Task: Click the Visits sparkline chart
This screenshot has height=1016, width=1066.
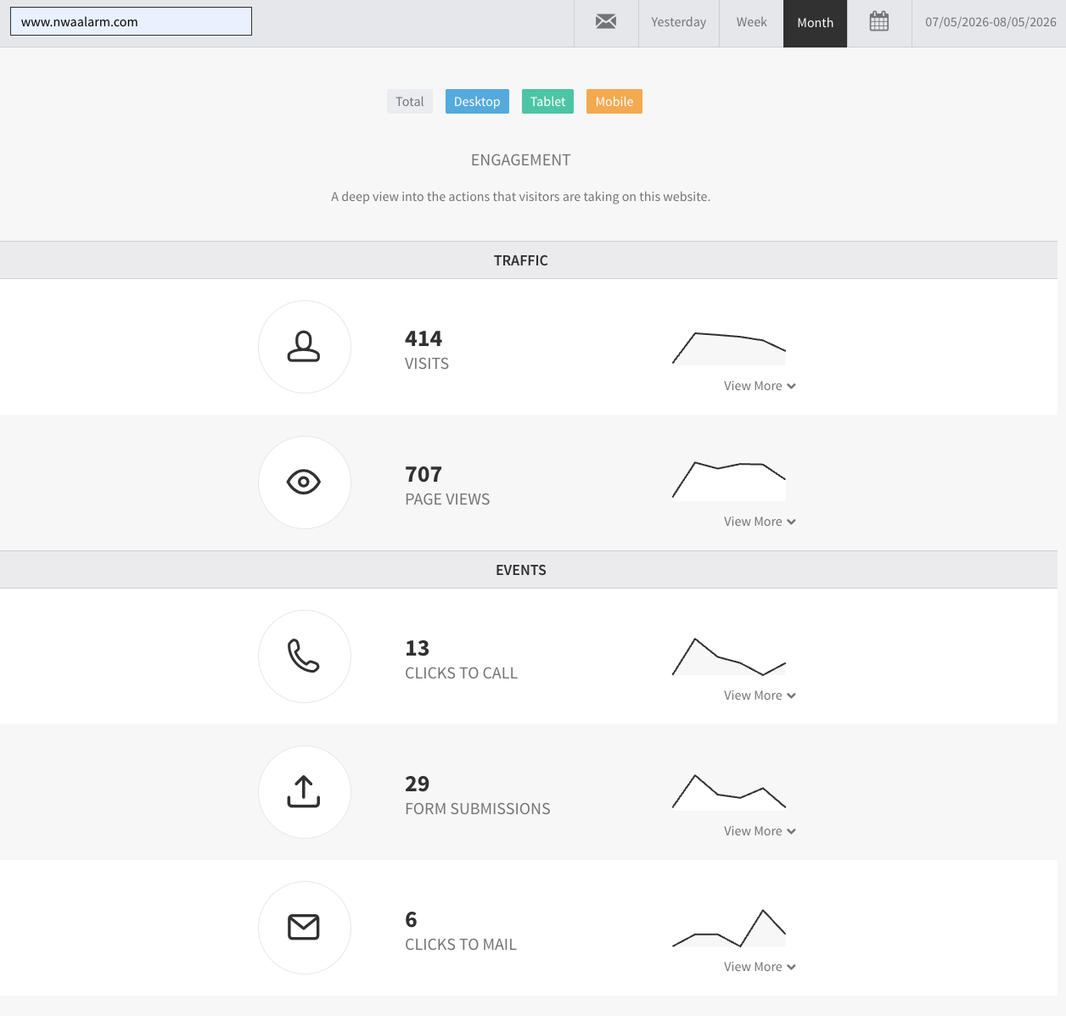Action: click(x=729, y=348)
